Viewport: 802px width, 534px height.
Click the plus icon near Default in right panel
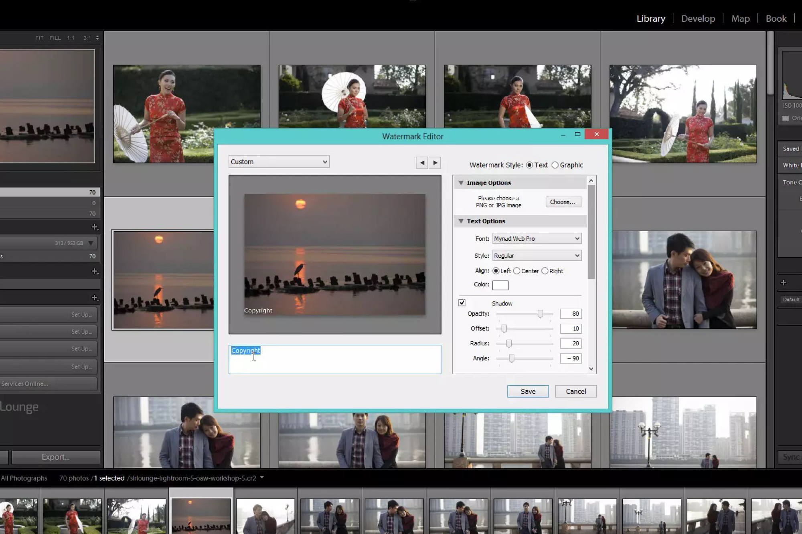(784, 282)
